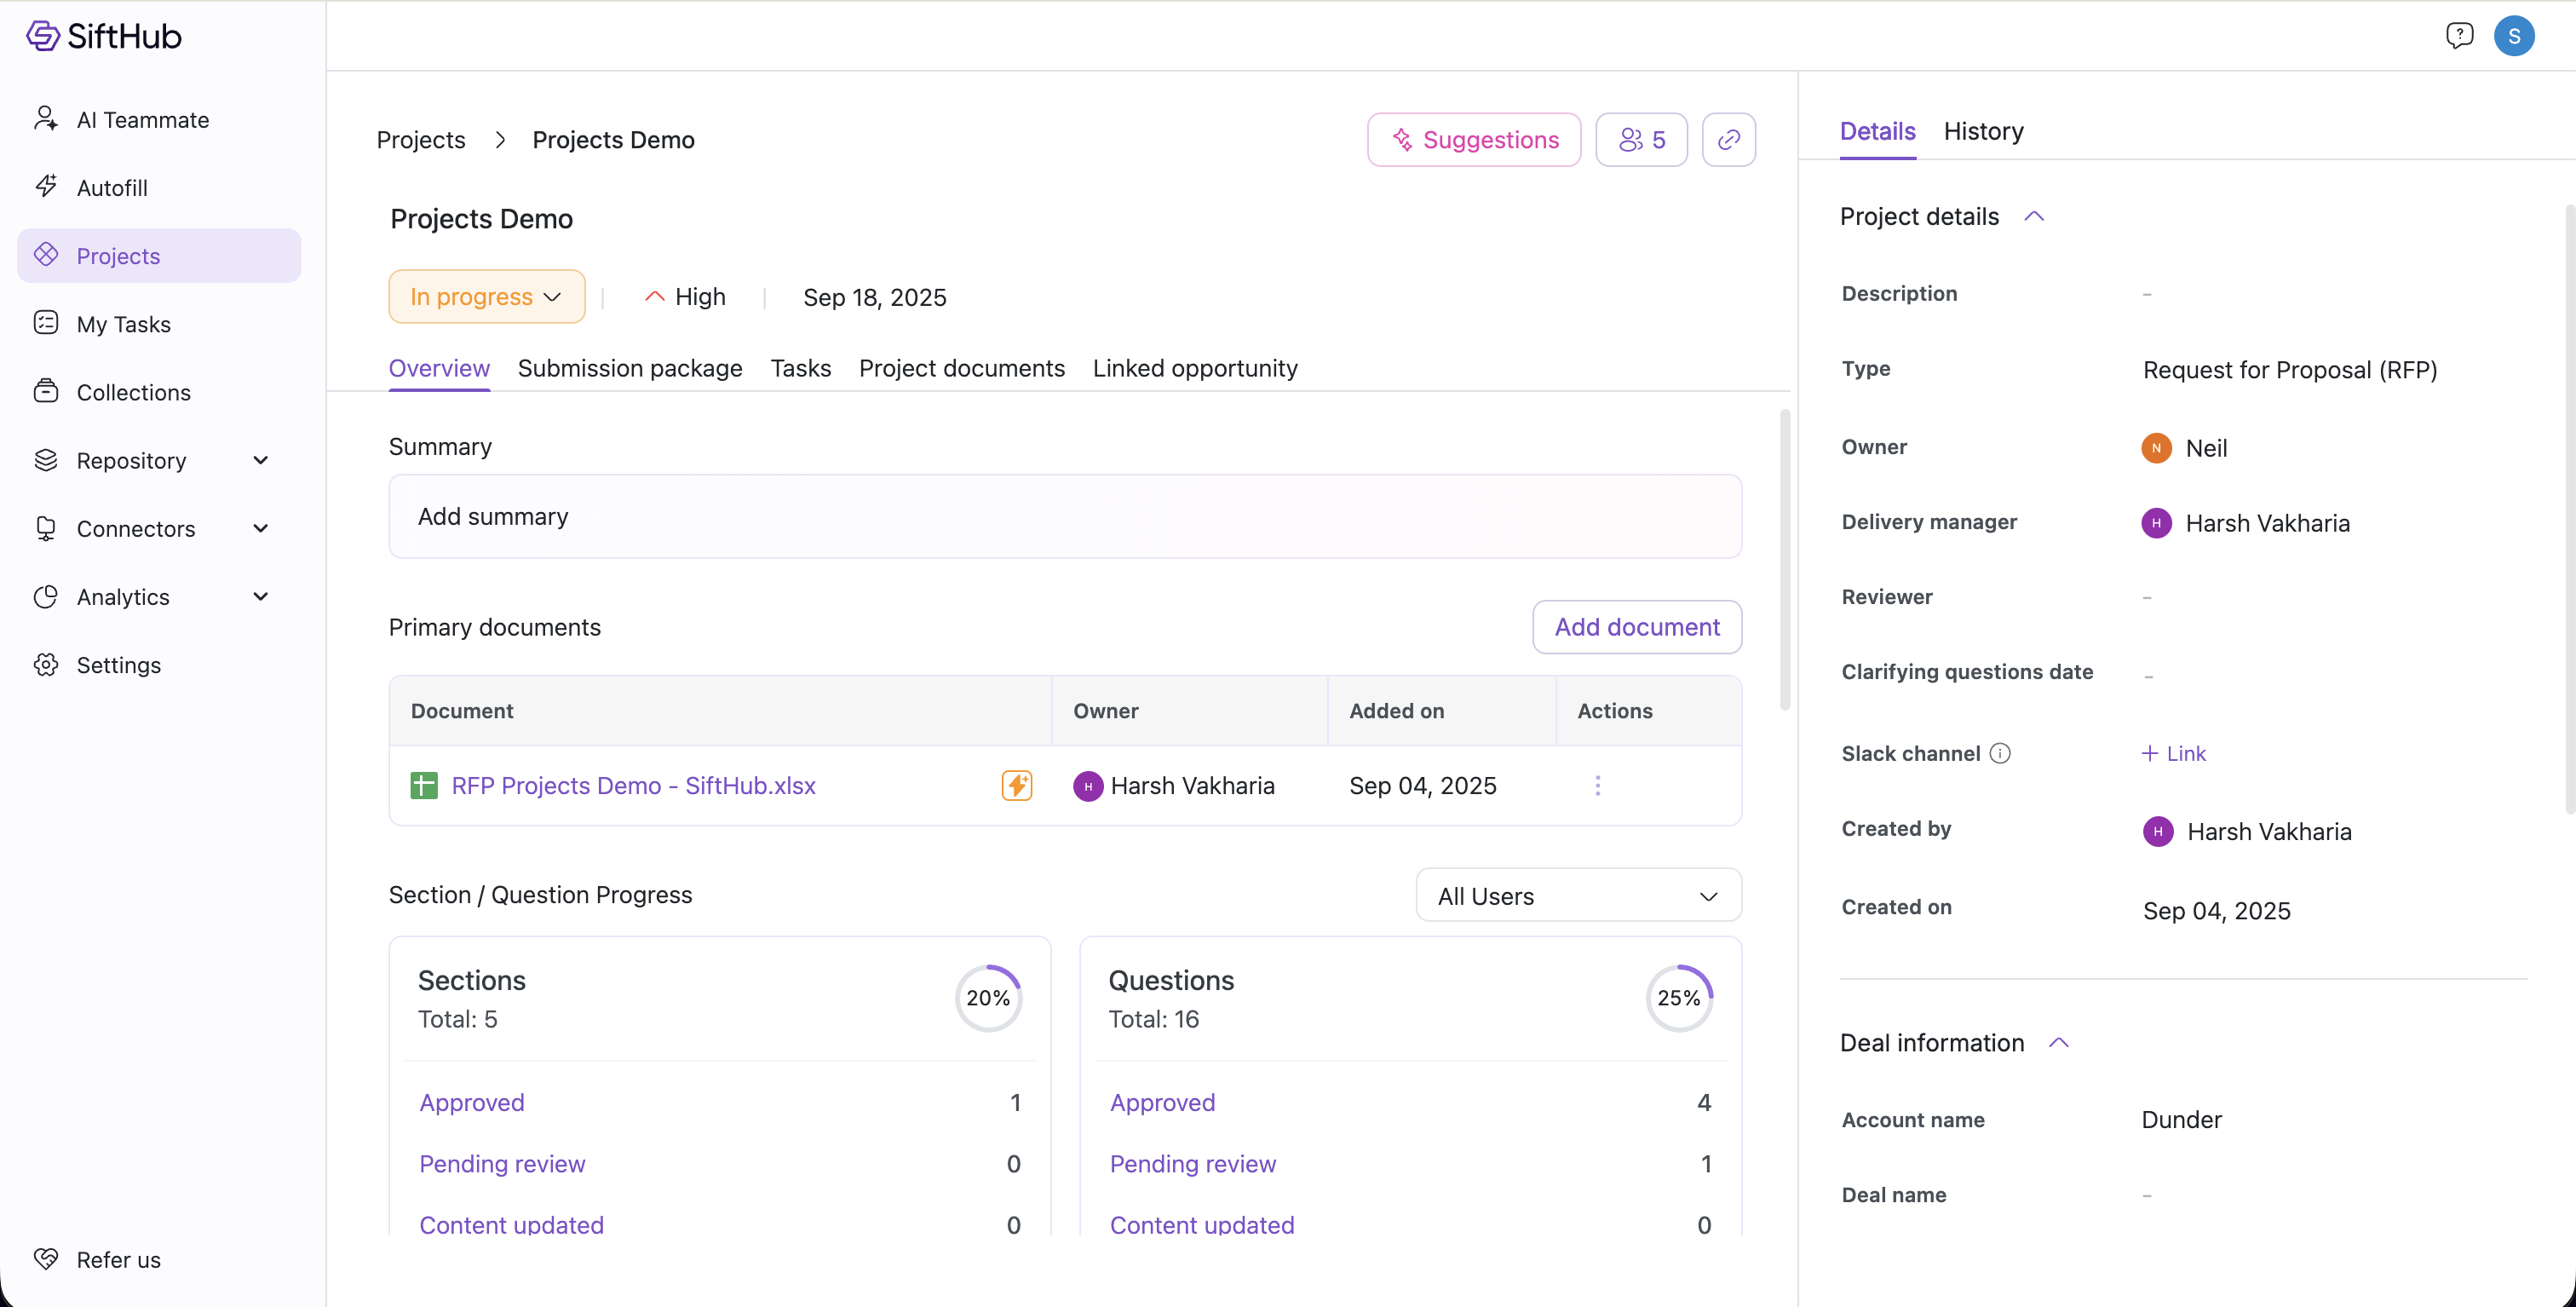2576x1307 pixels.
Task: Click the Slack channel info icon
Action: click(x=1999, y=753)
